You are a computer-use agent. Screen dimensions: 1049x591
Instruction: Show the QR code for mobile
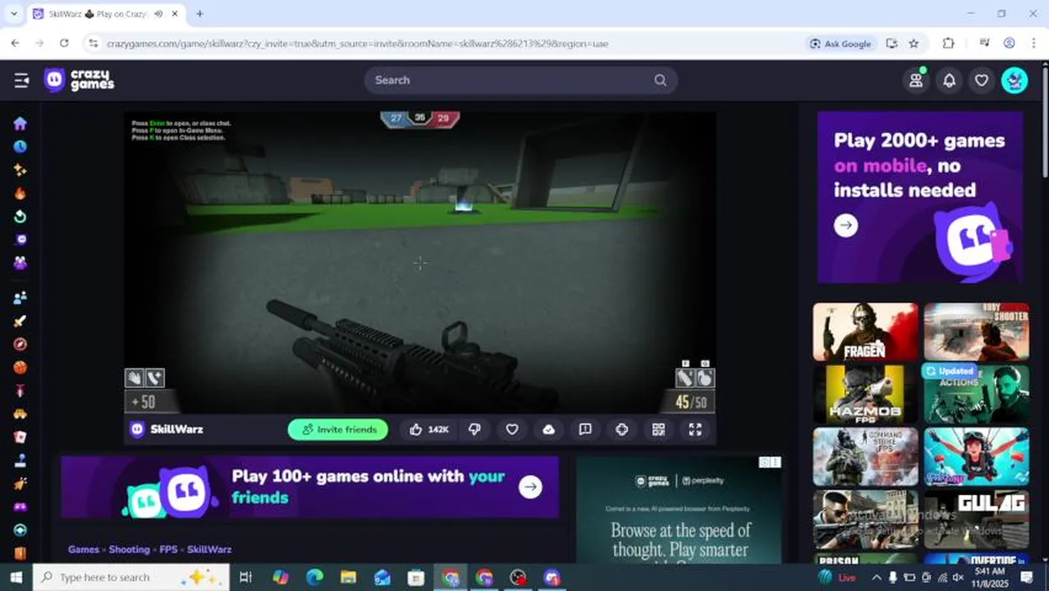(658, 429)
